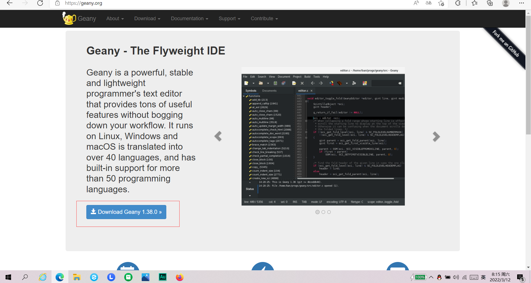Open the Windows Start menu
The width and height of the screenshot is (531, 283).
[8, 277]
